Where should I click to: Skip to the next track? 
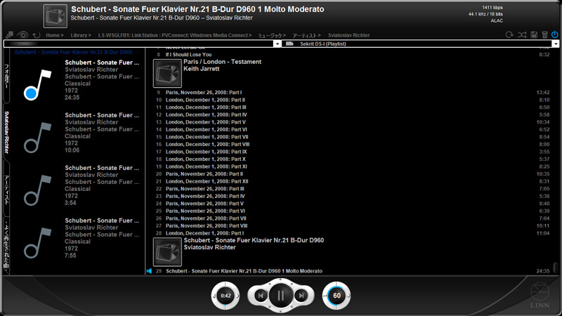point(301,296)
